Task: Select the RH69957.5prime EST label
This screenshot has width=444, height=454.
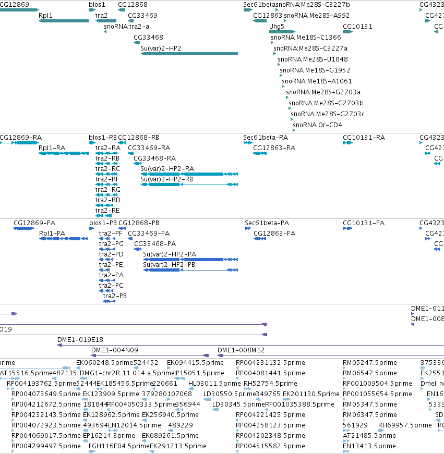Action: coord(405,426)
